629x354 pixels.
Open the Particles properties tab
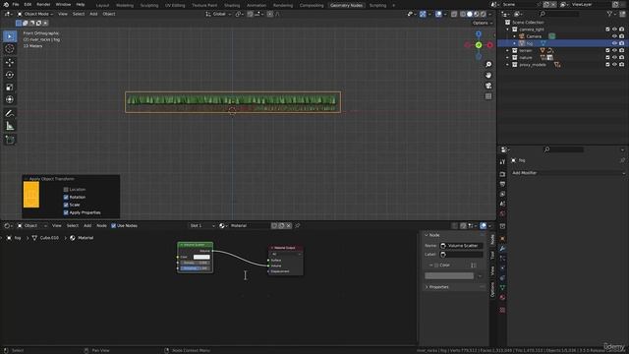coord(502,259)
